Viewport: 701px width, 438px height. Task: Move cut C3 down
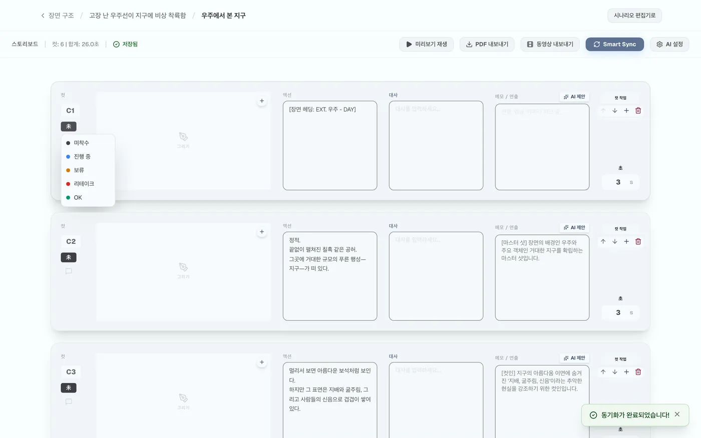615,372
